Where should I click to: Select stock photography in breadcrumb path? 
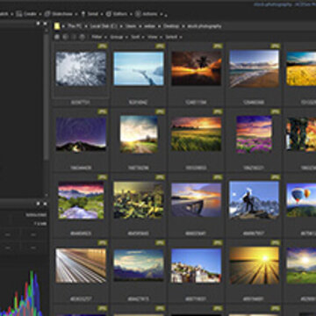(205, 26)
